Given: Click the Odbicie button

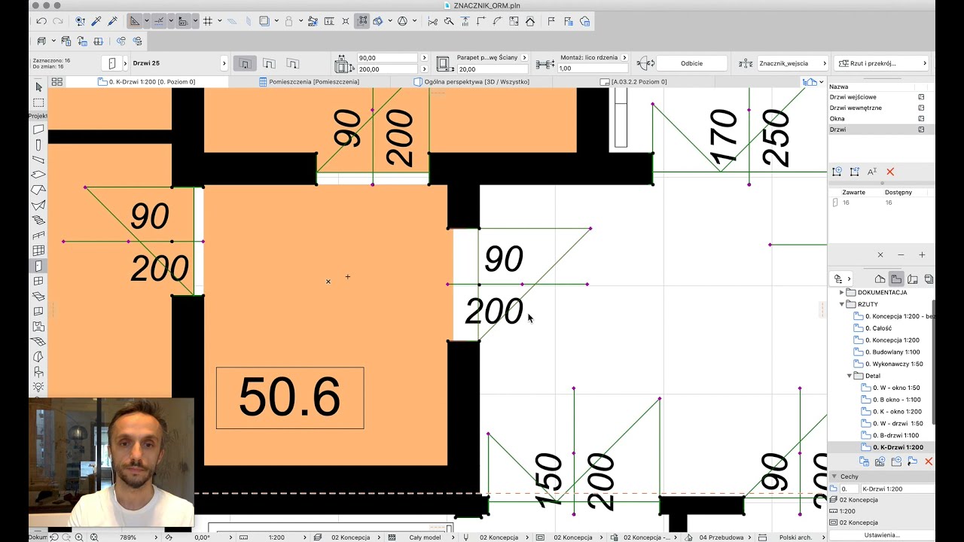Looking at the screenshot, I should [691, 63].
